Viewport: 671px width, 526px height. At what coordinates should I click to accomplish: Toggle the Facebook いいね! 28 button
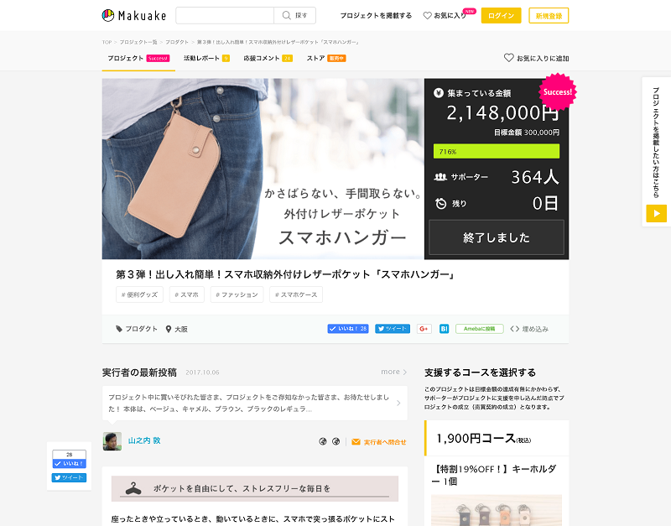[x=348, y=329]
